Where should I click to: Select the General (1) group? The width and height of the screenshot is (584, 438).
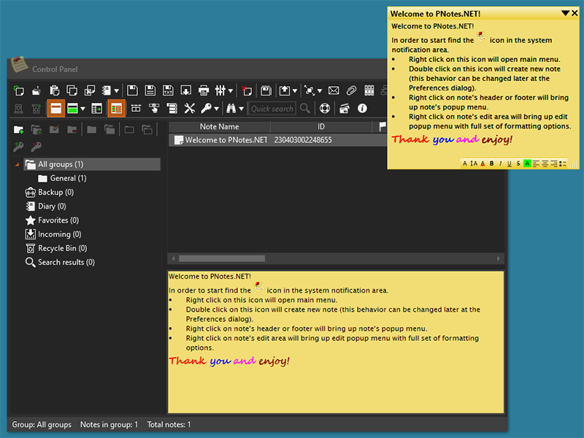coord(68,178)
